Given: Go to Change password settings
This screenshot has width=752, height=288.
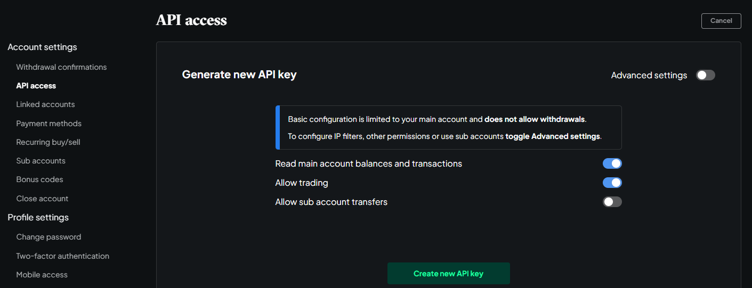Looking at the screenshot, I should coord(48,237).
